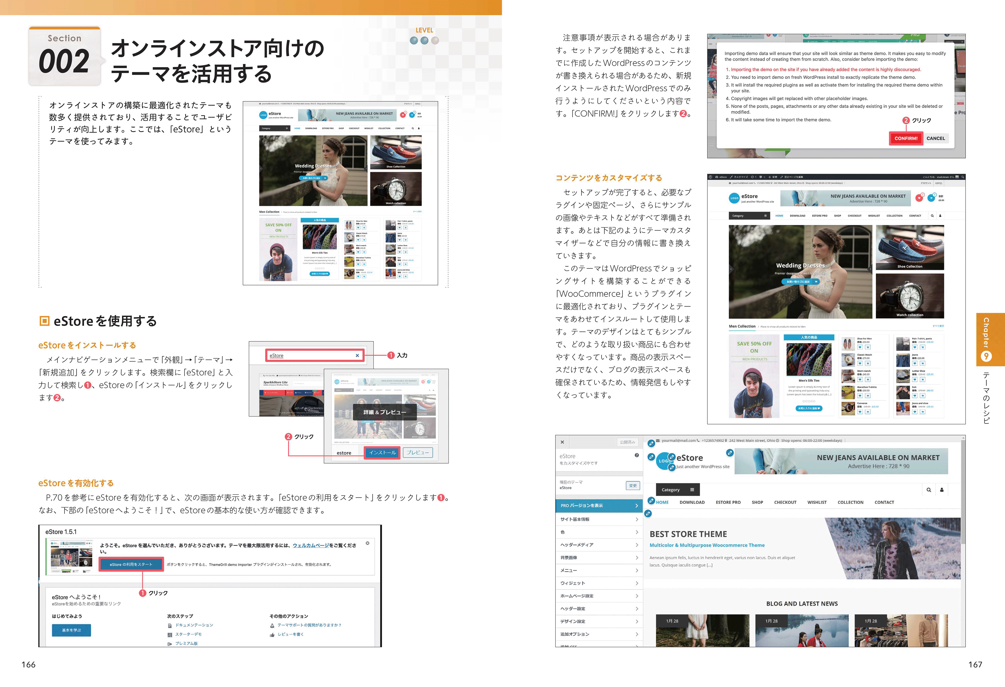Open the ウェルカムページ link

311,546
